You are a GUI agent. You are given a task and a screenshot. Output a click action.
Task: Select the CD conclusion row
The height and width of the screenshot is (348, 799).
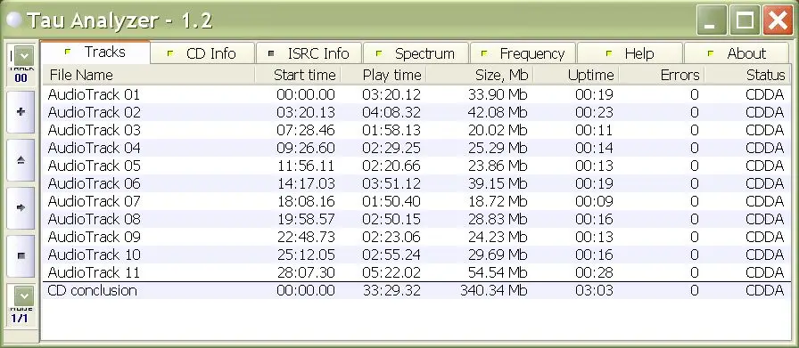[x=416, y=290]
